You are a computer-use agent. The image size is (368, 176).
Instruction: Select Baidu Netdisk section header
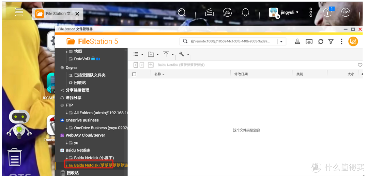click(78, 150)
